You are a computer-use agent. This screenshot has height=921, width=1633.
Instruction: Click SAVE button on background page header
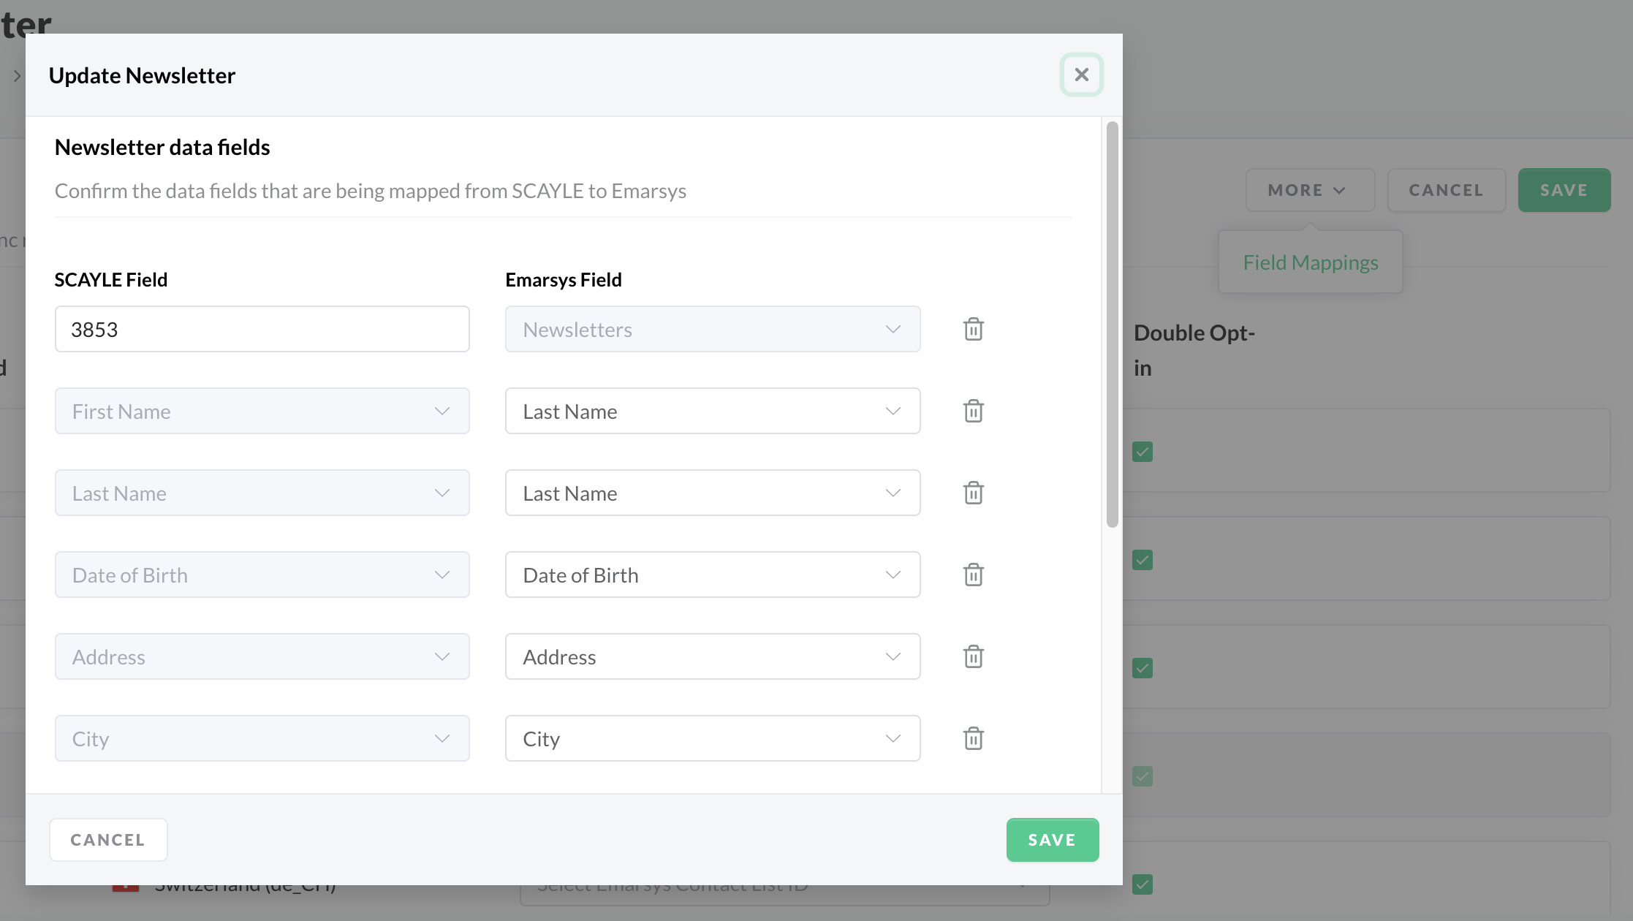point(1564,190)
